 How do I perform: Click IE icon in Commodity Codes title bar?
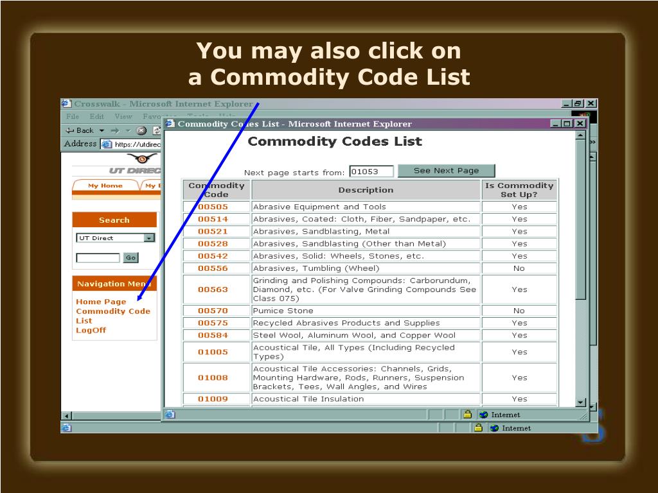170,123
